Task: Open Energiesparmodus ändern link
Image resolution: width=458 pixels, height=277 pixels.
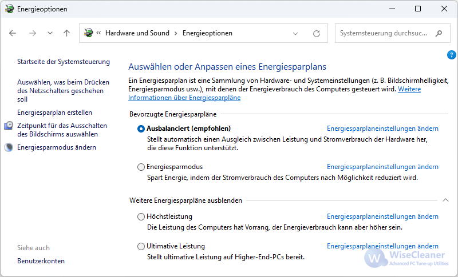Action: click(x=57, y=147)
